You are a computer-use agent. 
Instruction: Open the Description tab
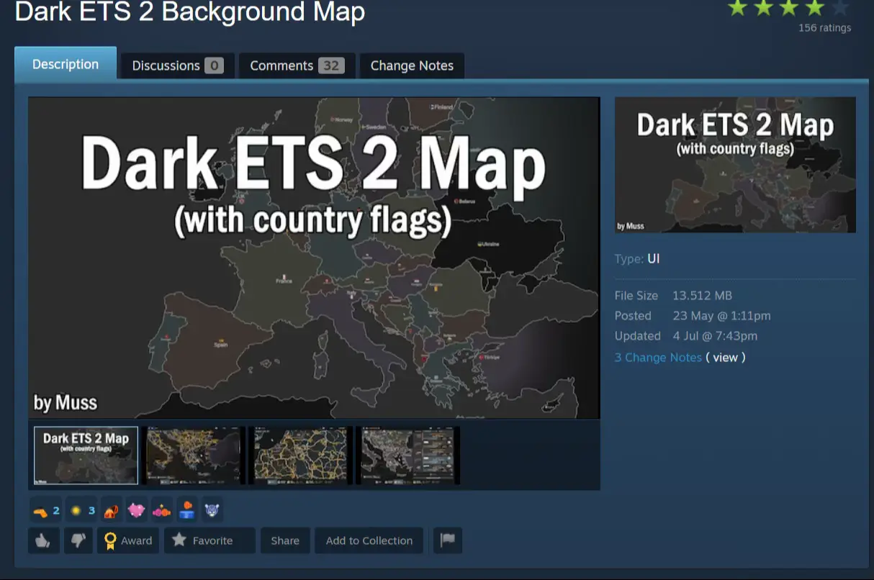point(66,64)
